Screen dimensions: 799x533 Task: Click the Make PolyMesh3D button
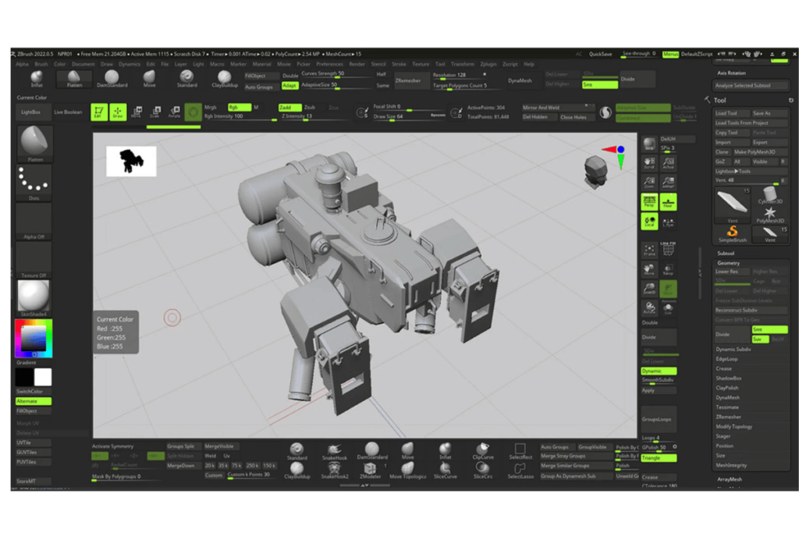[754, 151]
